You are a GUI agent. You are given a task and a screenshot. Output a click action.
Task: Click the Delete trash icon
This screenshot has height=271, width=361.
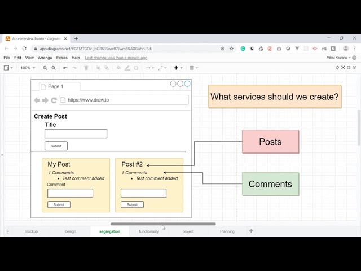[86, 68]
